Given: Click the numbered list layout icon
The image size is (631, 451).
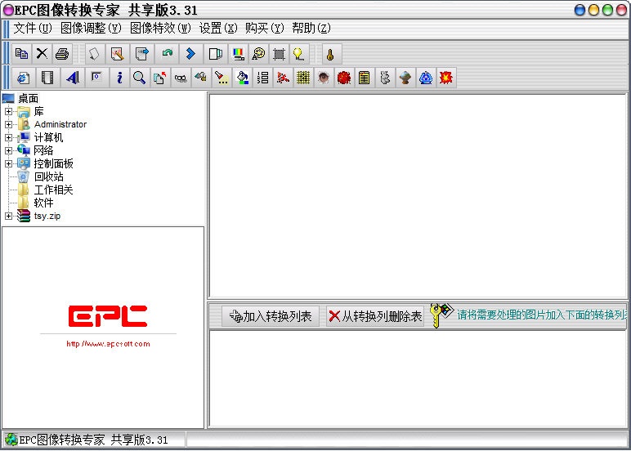Looking at the screenshot, I should coord(262,78).
